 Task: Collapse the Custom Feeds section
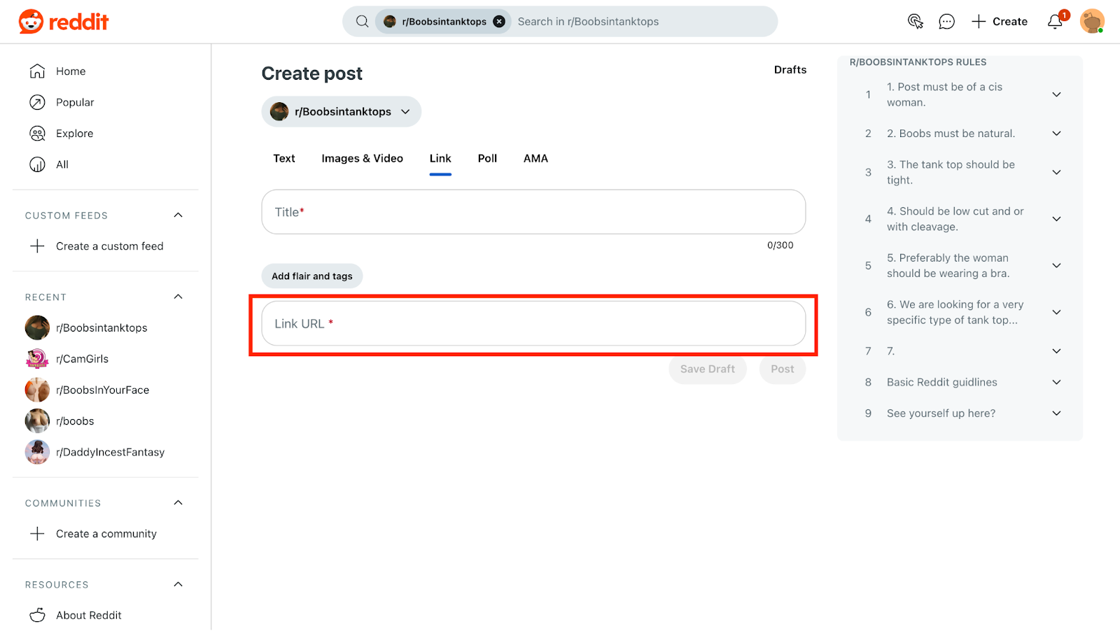click(x=178, y=215)
